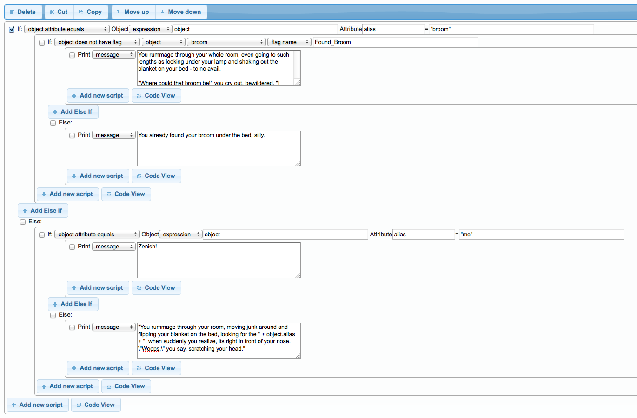Viewport: 637px width, 418px height.
Task: Click the Move up arrow icon
Action: point(119,12)
